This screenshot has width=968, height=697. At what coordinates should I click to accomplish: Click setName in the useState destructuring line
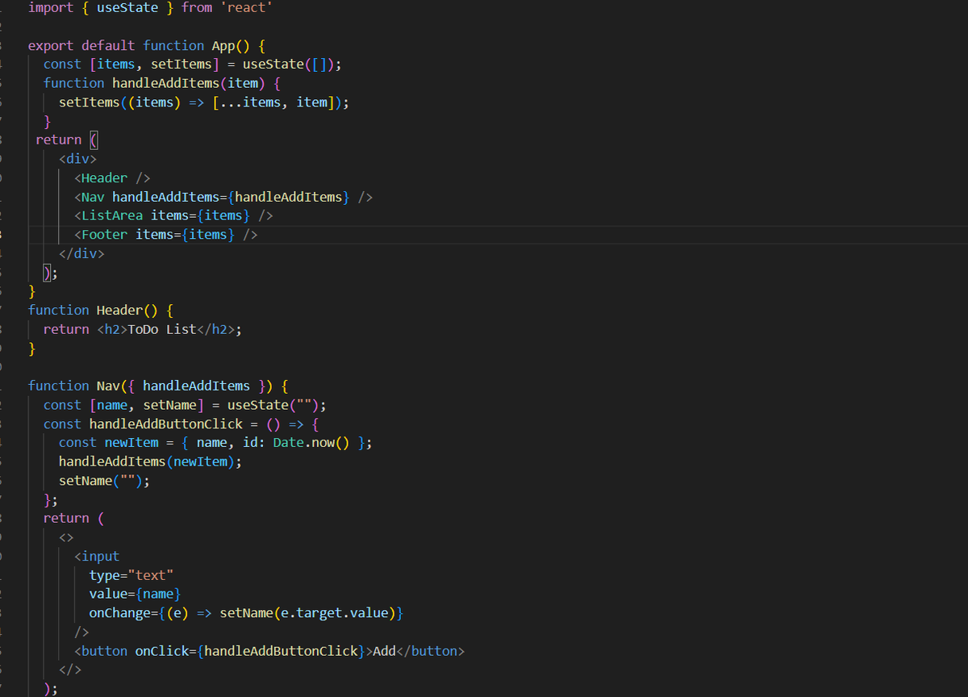169,405
